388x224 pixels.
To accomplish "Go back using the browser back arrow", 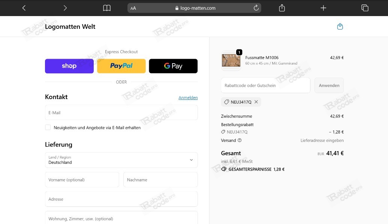I will [x=24, y=8].
